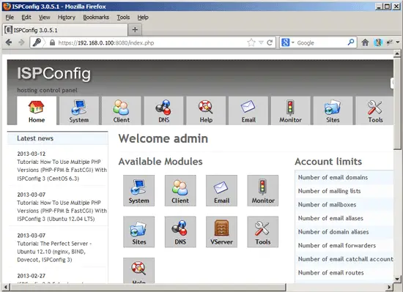Viewport: 403px width, 292px height.
Task: Click the key identity icon in address bar
Action: 37,42
